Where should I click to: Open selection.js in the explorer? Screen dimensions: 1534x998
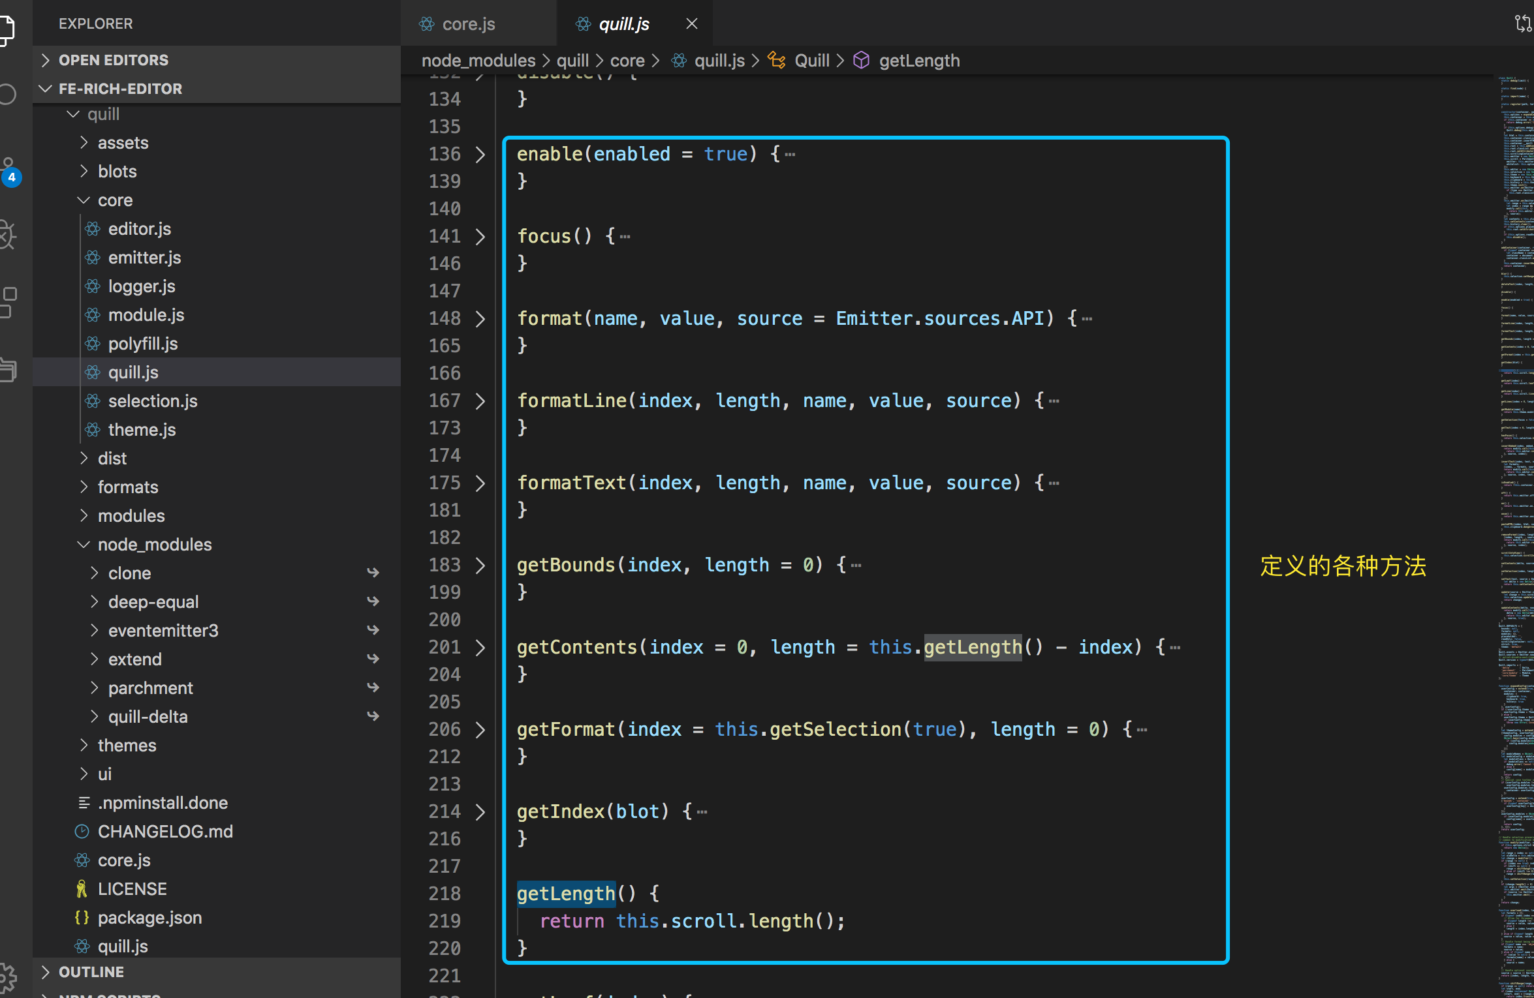152,401
